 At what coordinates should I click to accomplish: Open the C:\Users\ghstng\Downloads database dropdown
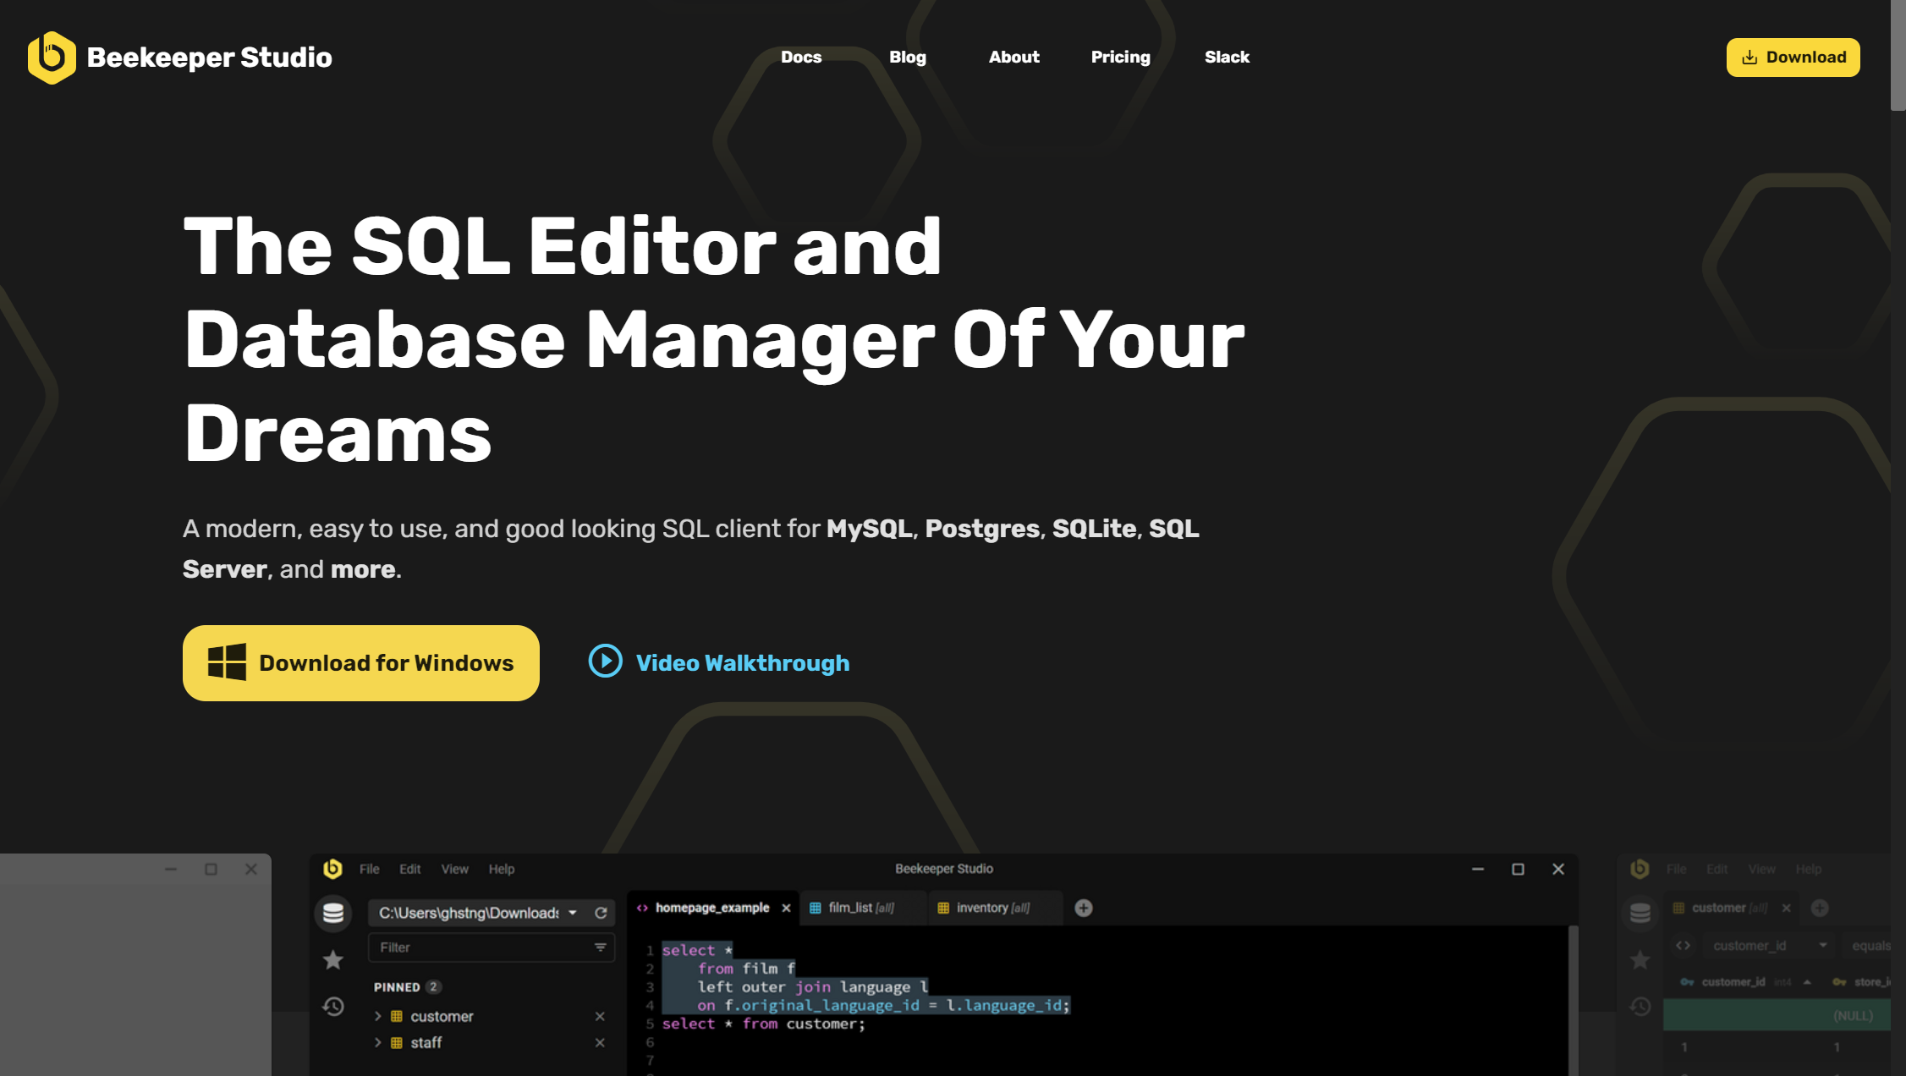(x=477, y=913)
